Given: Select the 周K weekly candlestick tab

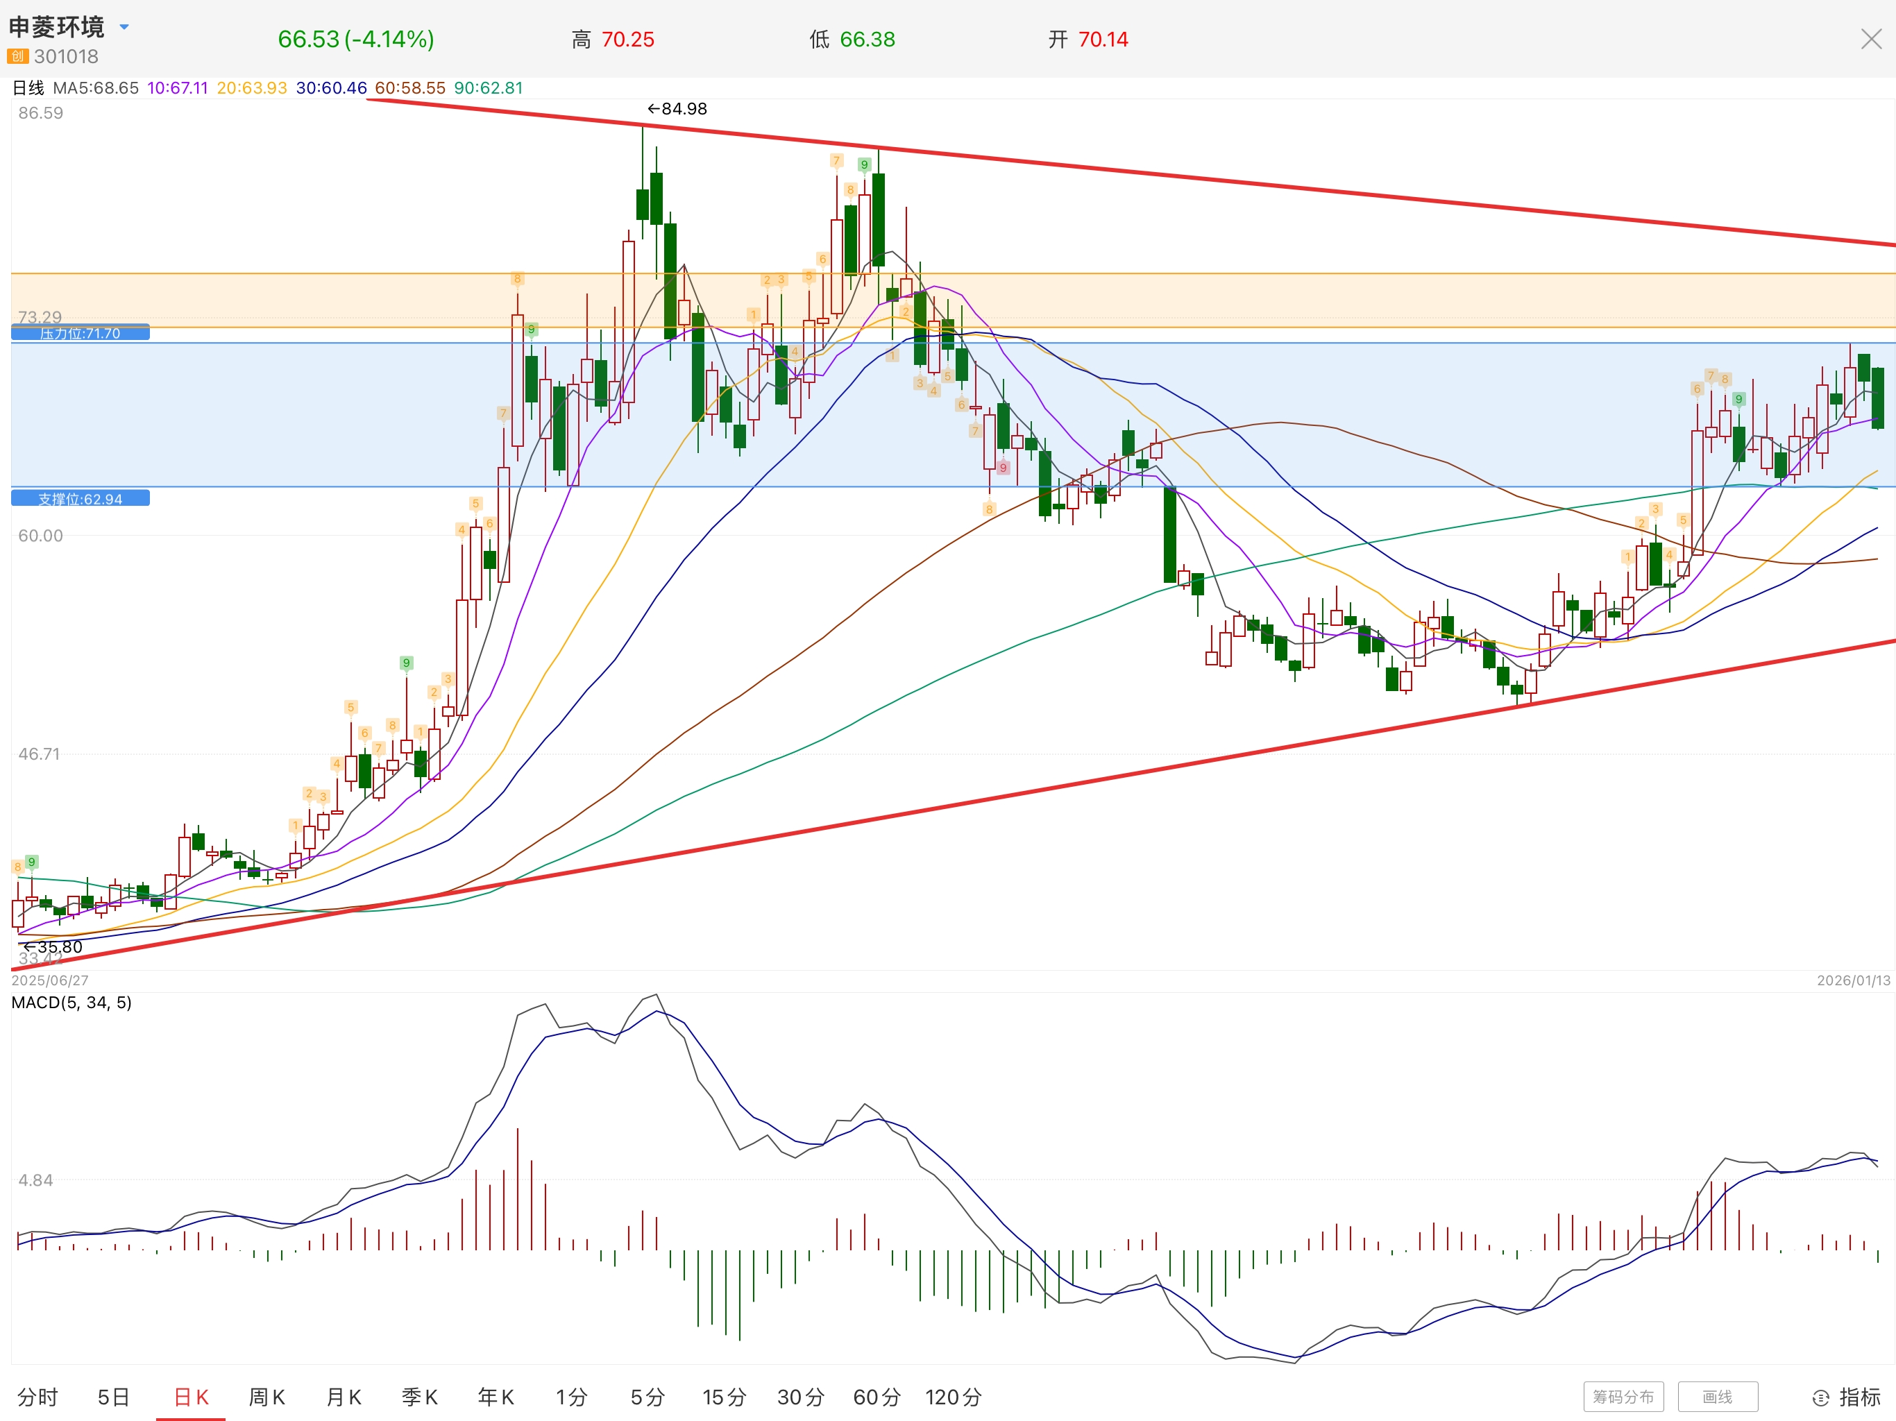Looking at the screenshot, I should click(266, 1398).
